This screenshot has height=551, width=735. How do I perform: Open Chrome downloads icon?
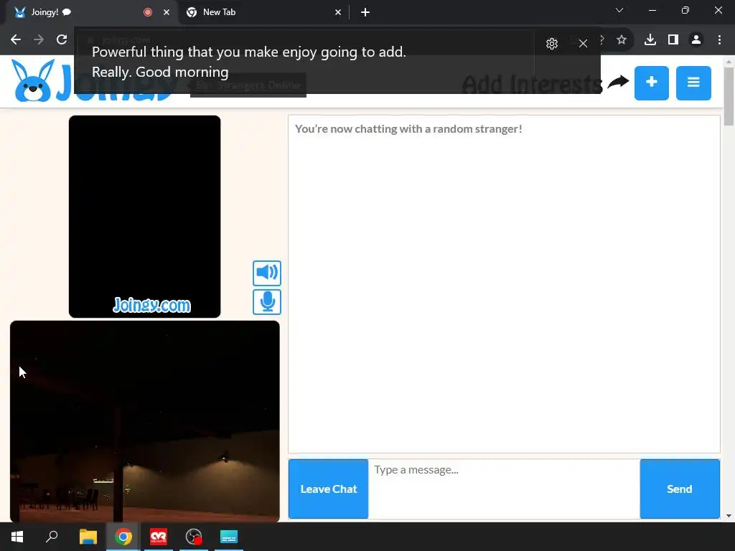[x=650, y=40]
